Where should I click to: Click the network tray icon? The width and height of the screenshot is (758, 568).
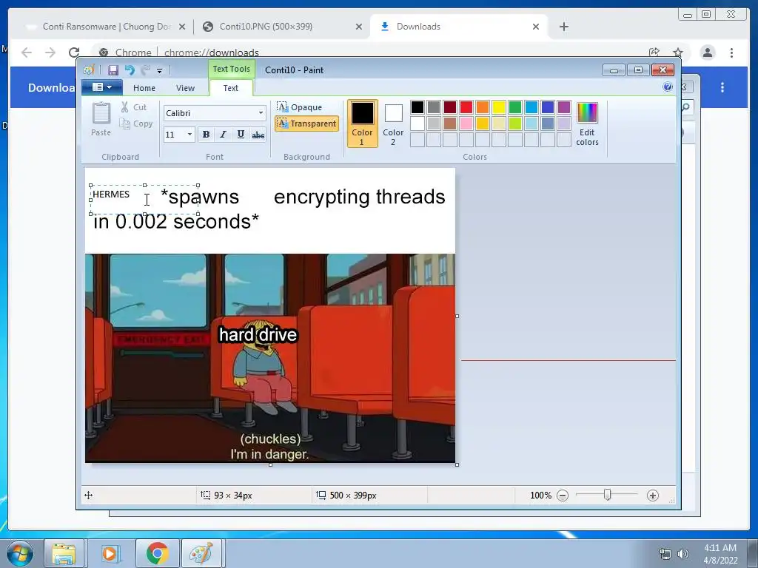coord(665,554)
